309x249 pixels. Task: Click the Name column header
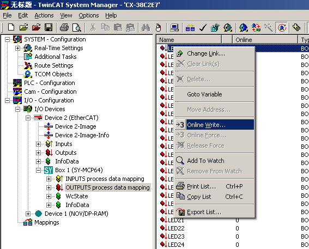point(189,40)
